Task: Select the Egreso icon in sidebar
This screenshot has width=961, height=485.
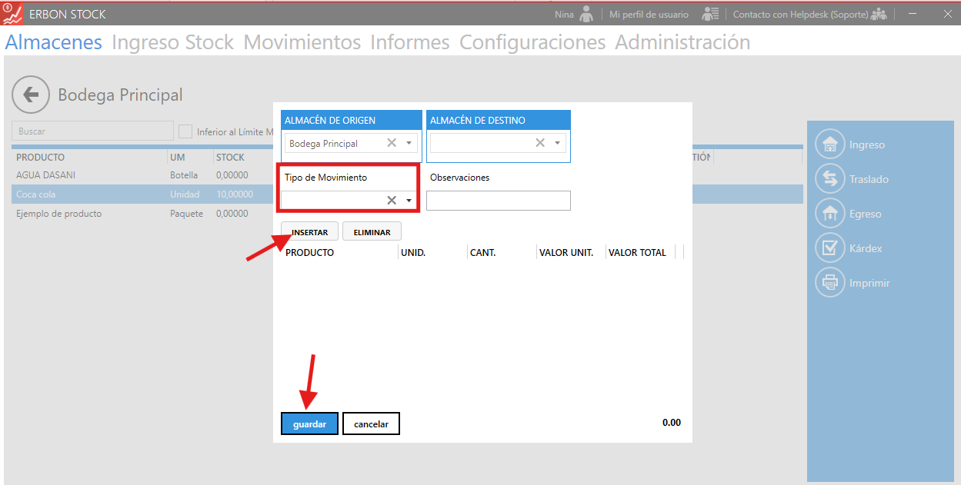Action: [829, 214]
